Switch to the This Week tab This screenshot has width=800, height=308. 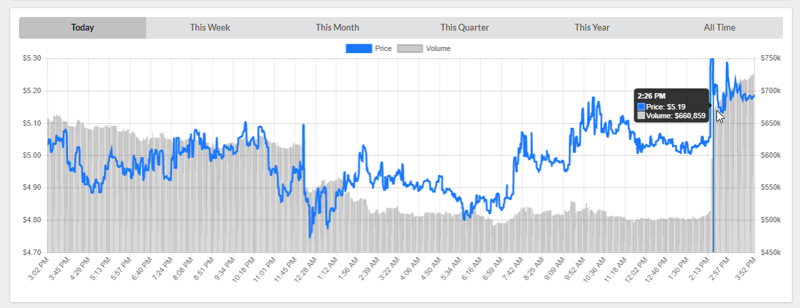(x=210, y=28)
